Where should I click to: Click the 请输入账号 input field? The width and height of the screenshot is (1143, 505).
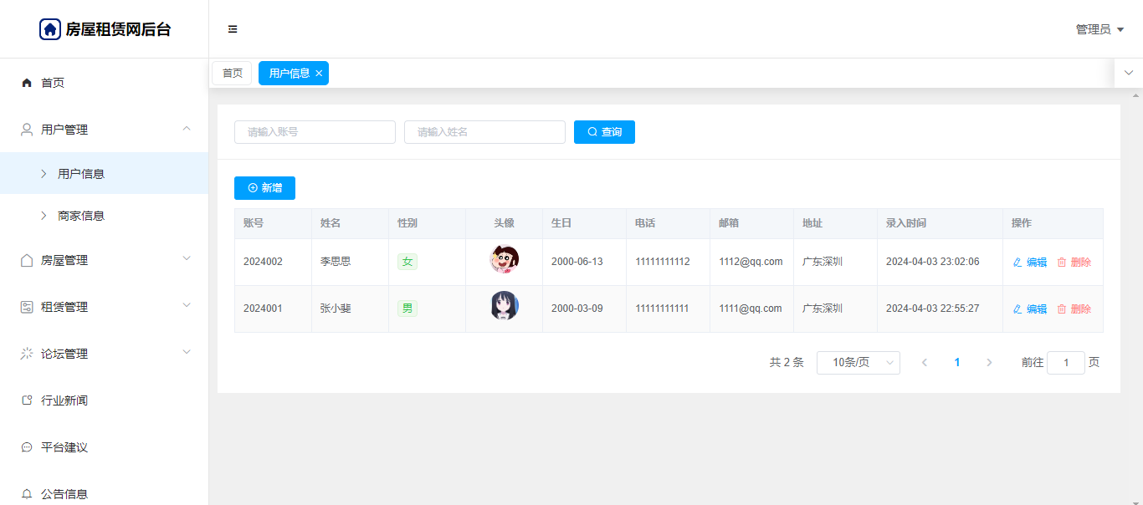315,132
